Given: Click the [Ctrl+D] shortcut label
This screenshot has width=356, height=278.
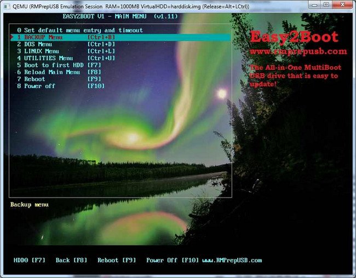Looking at the screenshot, I should point(101,44).
